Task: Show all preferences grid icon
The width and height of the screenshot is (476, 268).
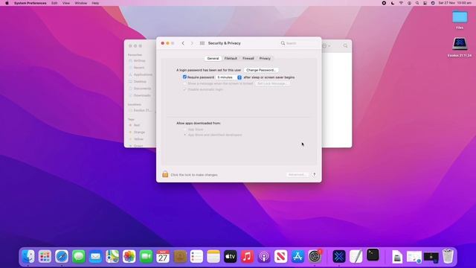Action: point(202,43)
